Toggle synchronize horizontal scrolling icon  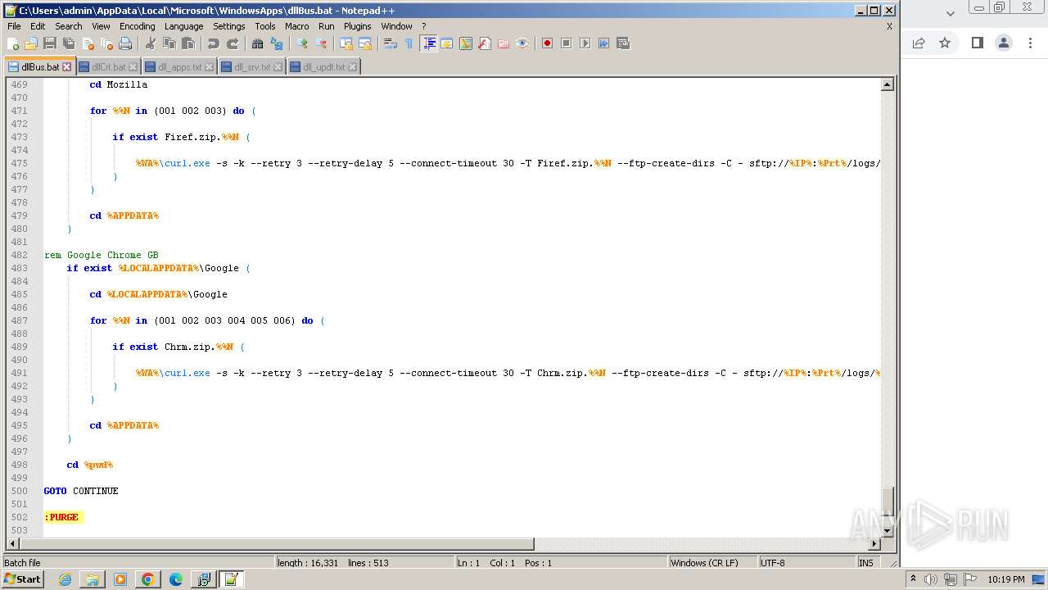click(x=365, y=43)
